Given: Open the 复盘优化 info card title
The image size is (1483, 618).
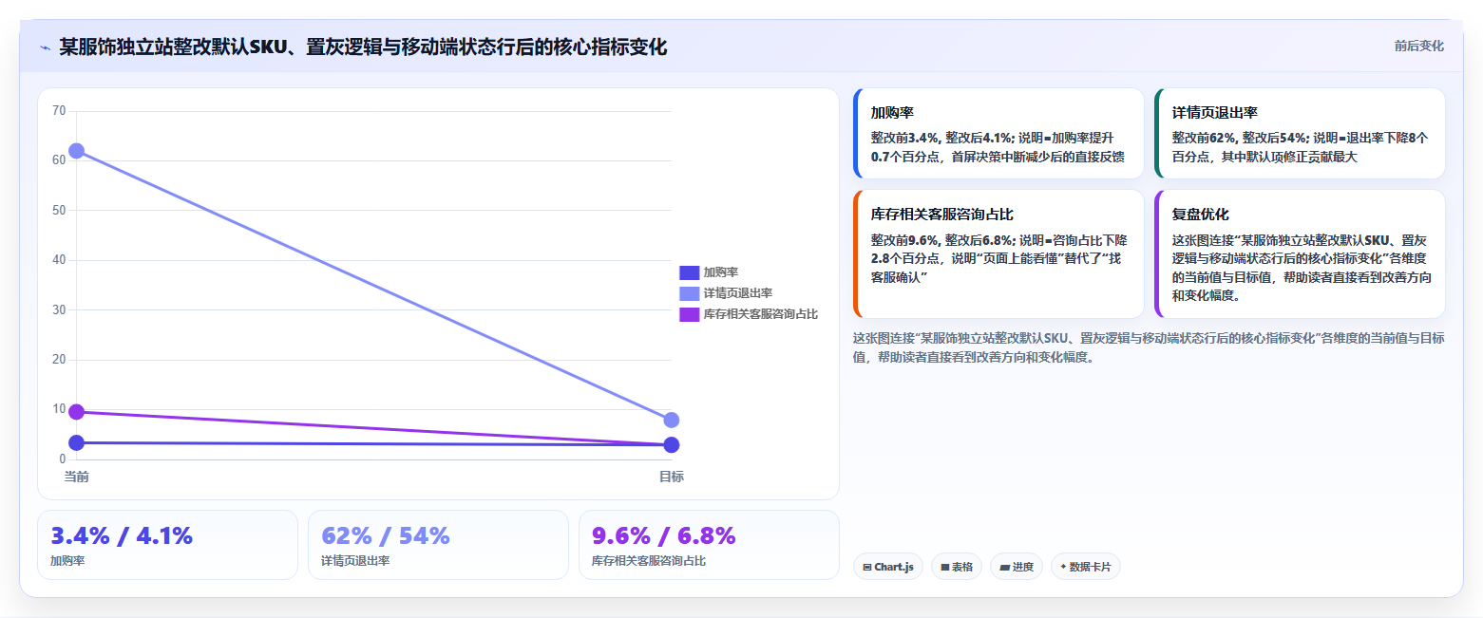Looking at the screenshot, I should (1200, 215).
